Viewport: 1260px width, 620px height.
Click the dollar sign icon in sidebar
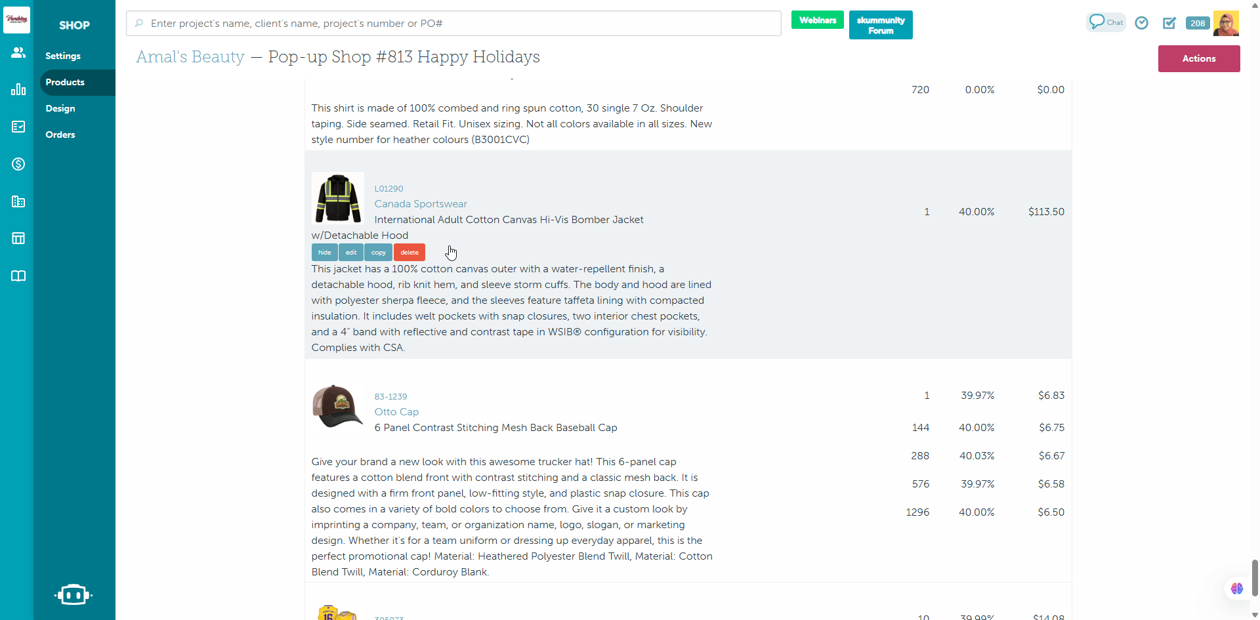[18, 164]
